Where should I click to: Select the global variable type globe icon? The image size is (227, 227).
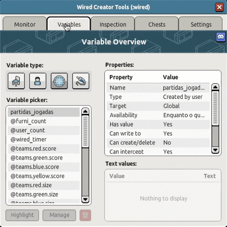(x=59, y=81)
